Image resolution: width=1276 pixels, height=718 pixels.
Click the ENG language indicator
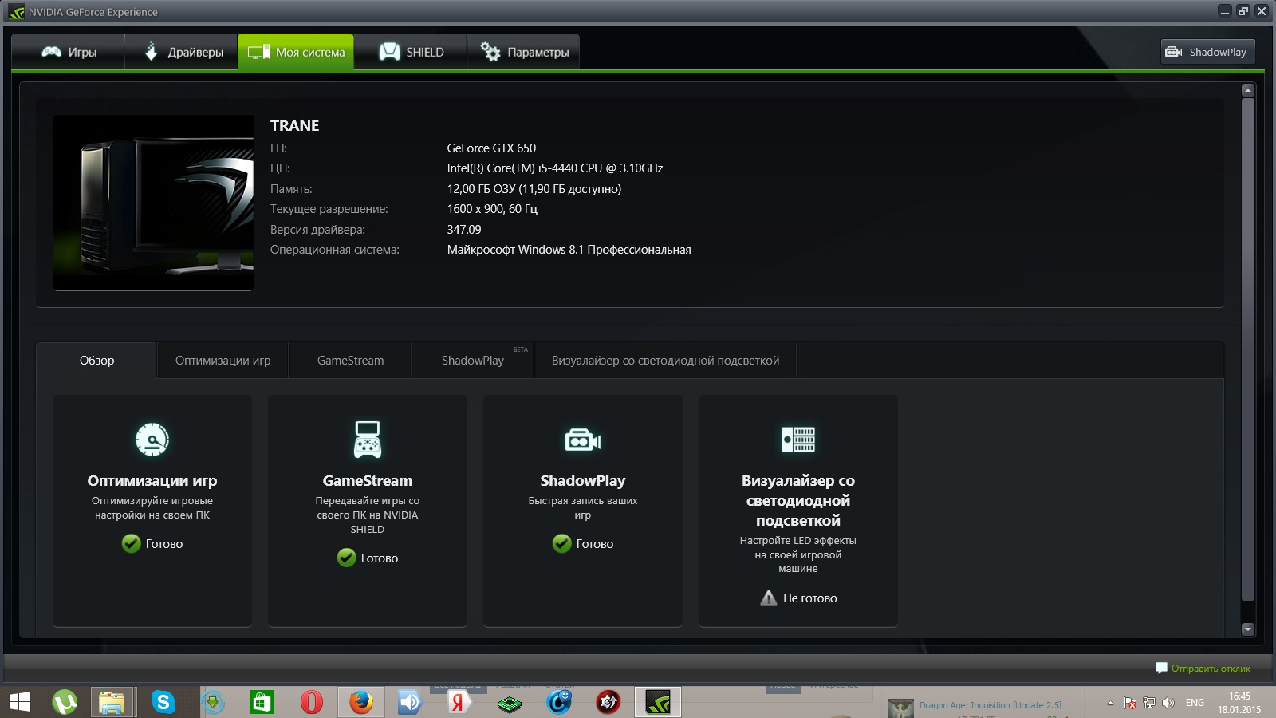[x=1195, y=703]
